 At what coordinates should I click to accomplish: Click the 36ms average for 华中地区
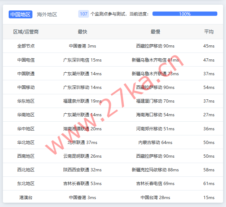pos(209,129)
